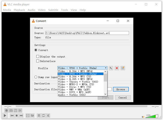Image resolution: width=163 pixels, height=120 pixels.
Task: Skip to next media track
Action: point(21,115)
